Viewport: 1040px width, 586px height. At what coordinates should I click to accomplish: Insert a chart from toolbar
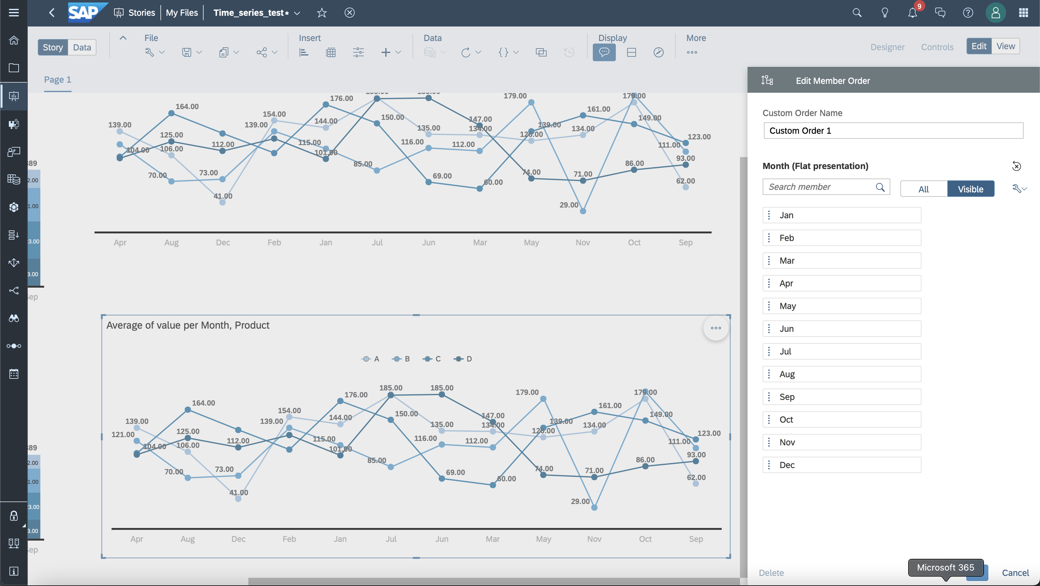303,52
